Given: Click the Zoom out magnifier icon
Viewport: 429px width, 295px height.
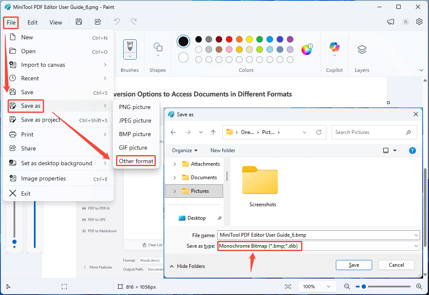Looking at the screenshot, I should click(x=347, y=287).
